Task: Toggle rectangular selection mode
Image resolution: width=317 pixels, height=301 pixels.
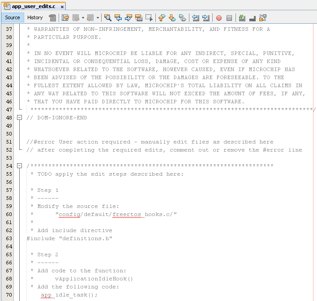Action: [x=149, y=18]
